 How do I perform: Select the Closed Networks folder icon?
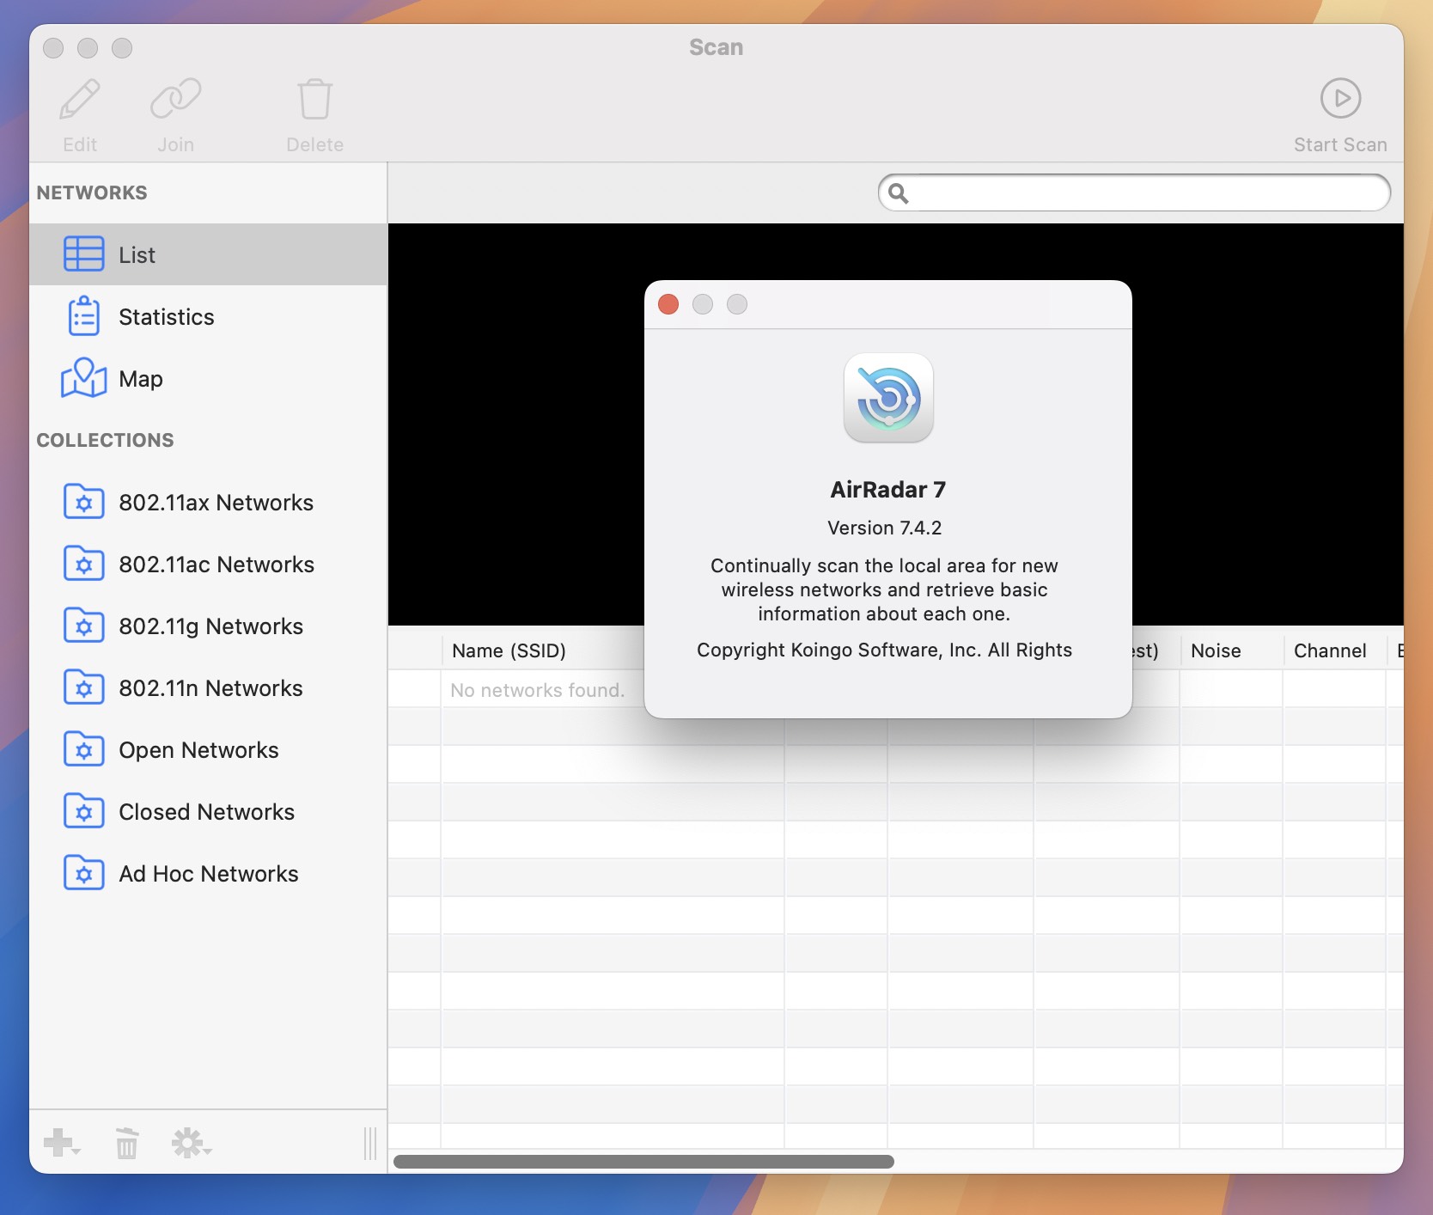84,811
